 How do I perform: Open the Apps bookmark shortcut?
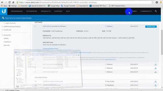(x=4, y=6)
